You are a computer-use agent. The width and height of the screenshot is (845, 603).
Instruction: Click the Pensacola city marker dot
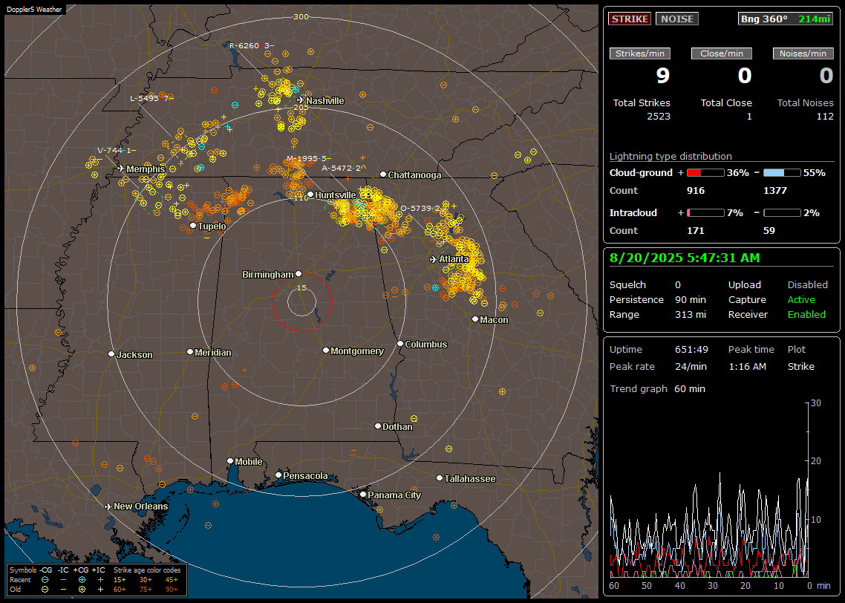pos(278,475)
